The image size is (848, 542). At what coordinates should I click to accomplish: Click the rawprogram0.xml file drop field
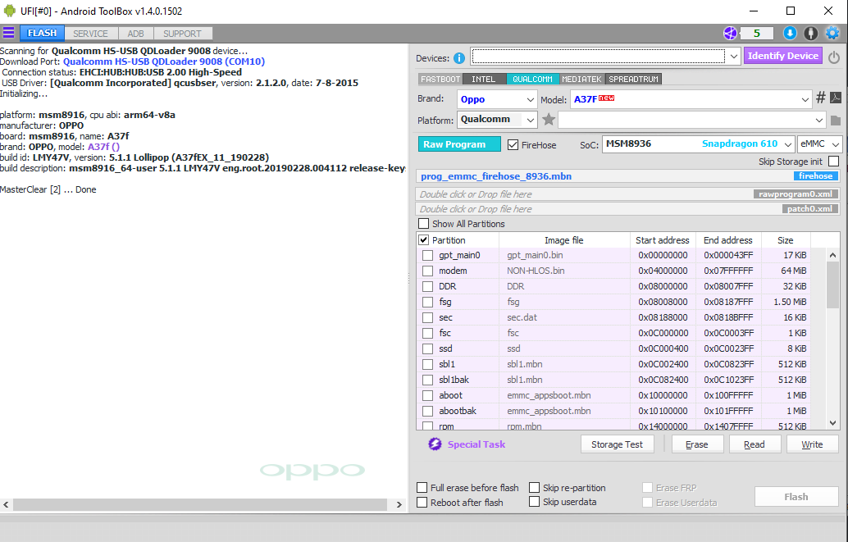(628, 194)
